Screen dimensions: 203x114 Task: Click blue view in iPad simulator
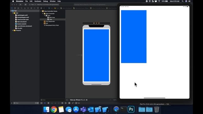pyautogui.click(x=134, y=37)
